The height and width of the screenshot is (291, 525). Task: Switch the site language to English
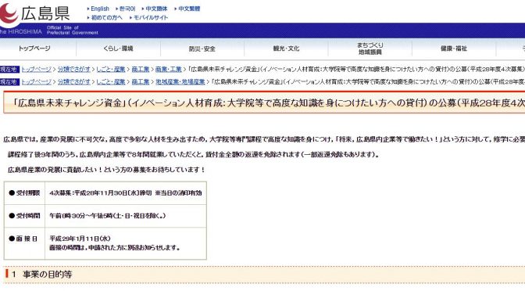(x=100, y=9)
